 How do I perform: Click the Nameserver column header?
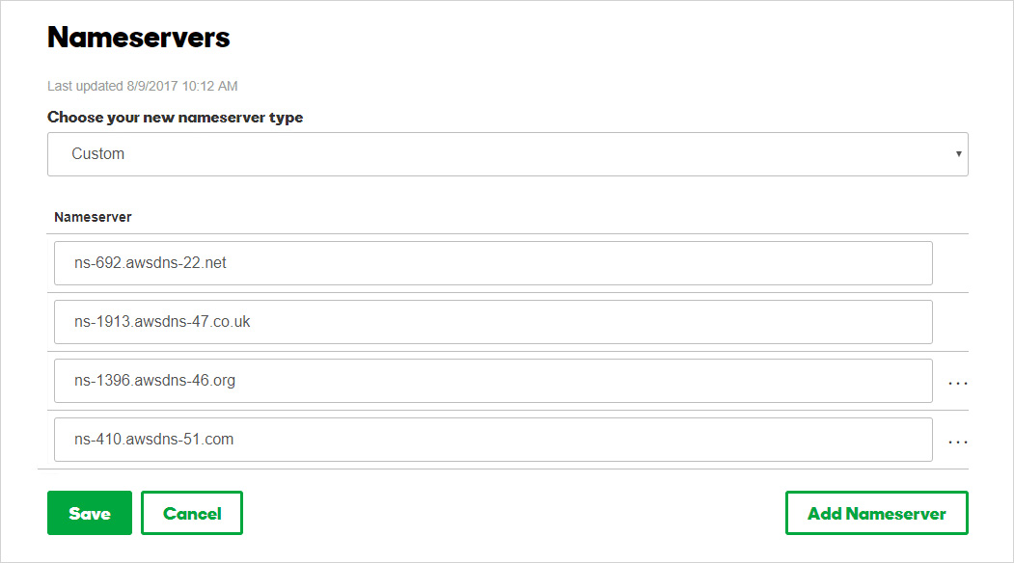click(93, 217)
